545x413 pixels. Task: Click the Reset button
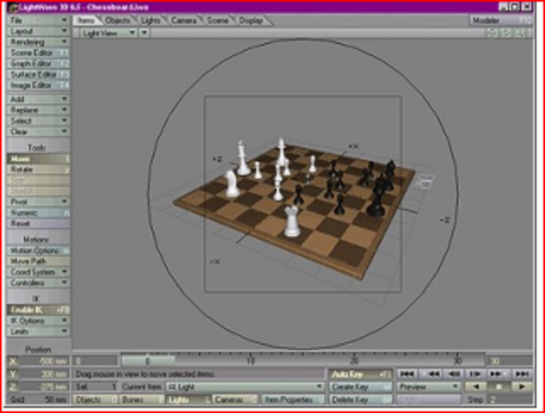pos(38,224)
